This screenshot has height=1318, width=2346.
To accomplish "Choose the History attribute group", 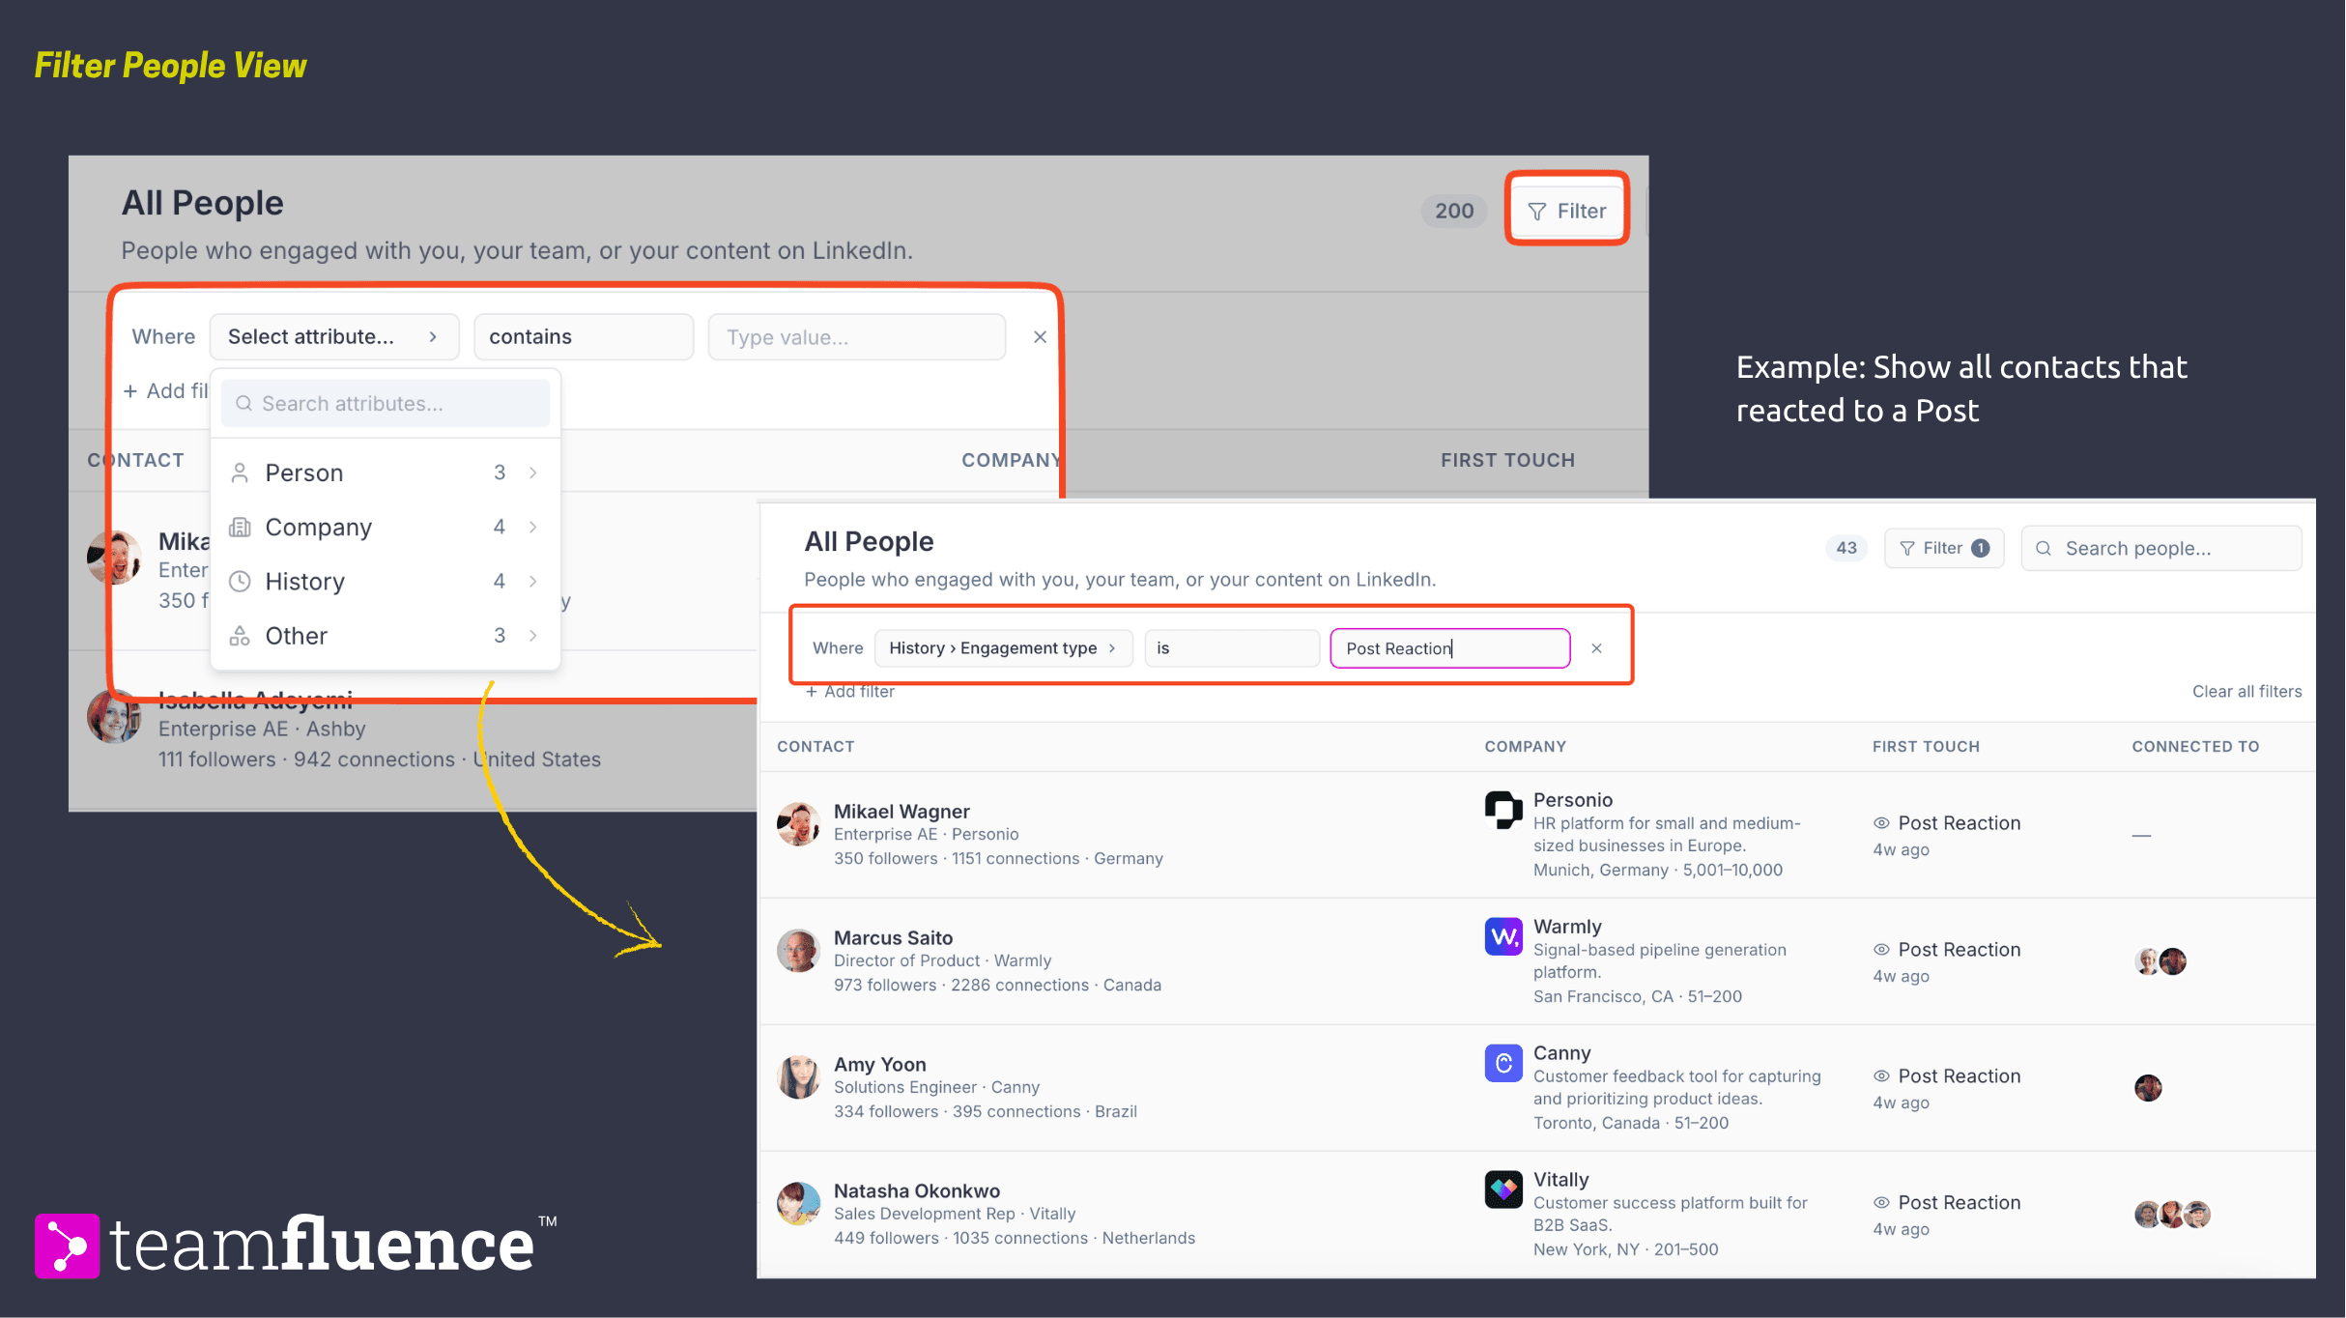I will [x=385, y=581].
